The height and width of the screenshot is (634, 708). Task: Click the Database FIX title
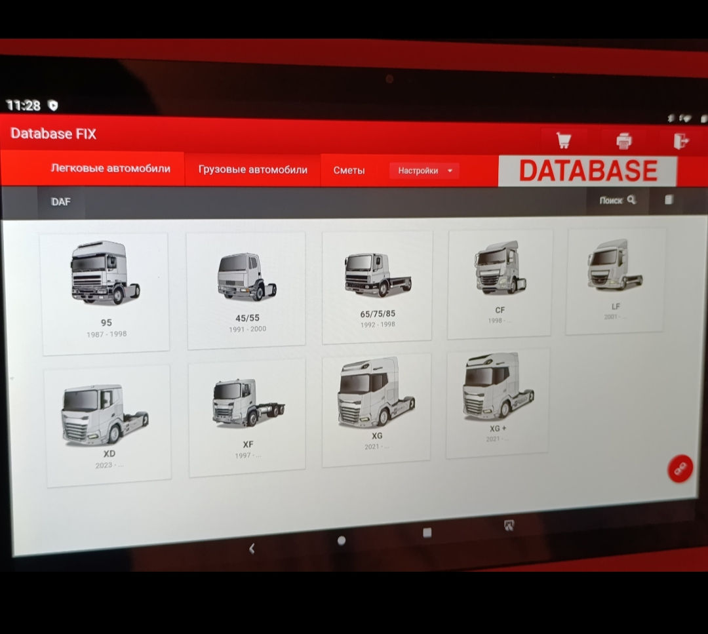click(x=53, y=134)
